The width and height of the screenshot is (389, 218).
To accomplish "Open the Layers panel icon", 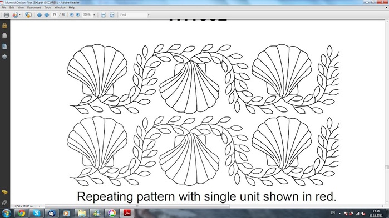I will coord(4,57).
